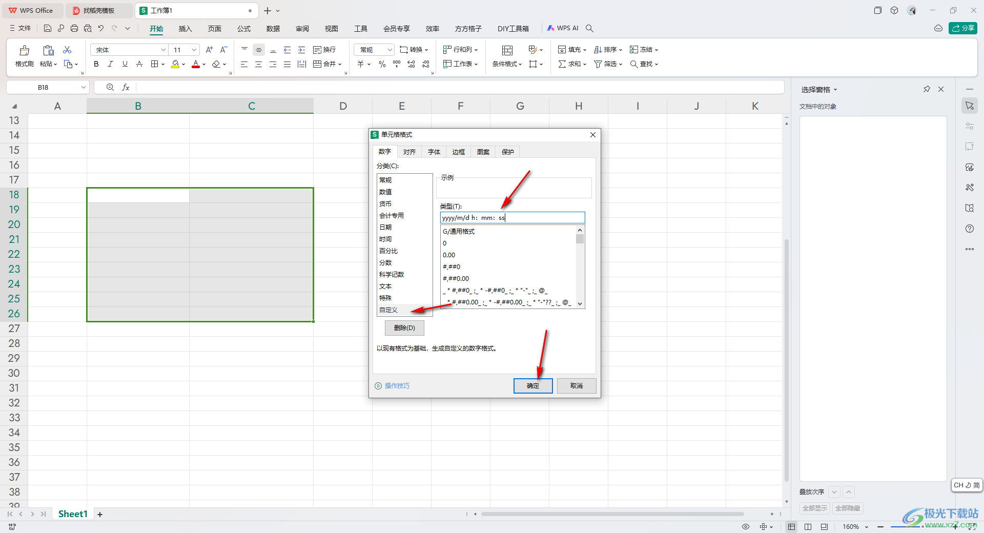984x533 pixels.
Task: Click the fill color bucket icon
Action: (x=175, y=64)
